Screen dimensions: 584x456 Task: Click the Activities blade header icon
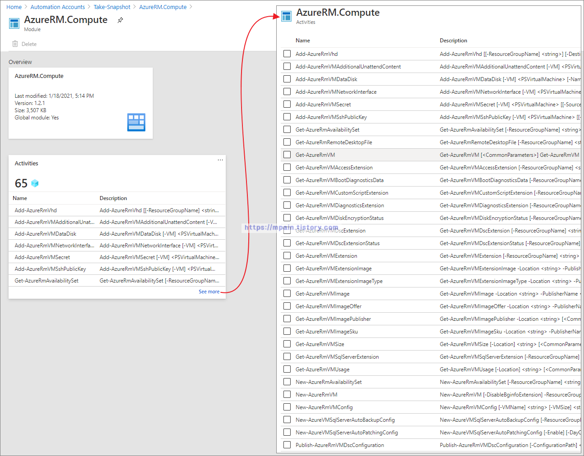click(x=287, y=16)
